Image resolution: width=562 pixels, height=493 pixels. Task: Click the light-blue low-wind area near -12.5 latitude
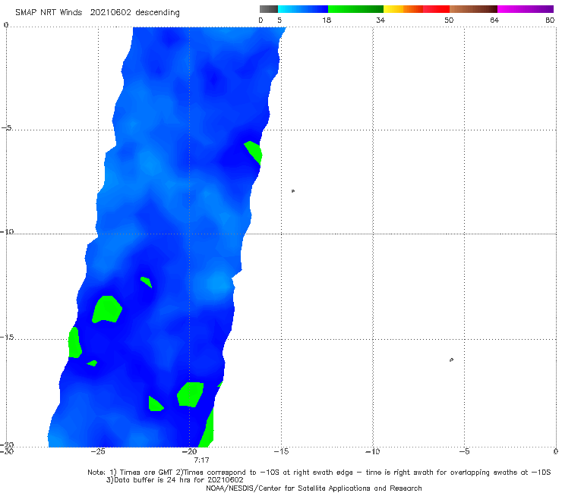[217, 283]
